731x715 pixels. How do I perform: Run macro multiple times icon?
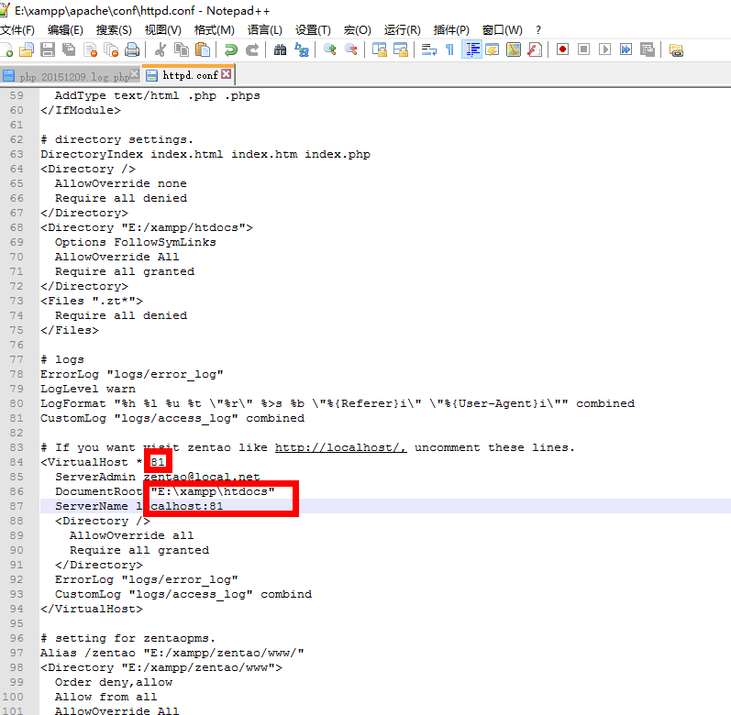pyautogui.click(x=626, y=49)
